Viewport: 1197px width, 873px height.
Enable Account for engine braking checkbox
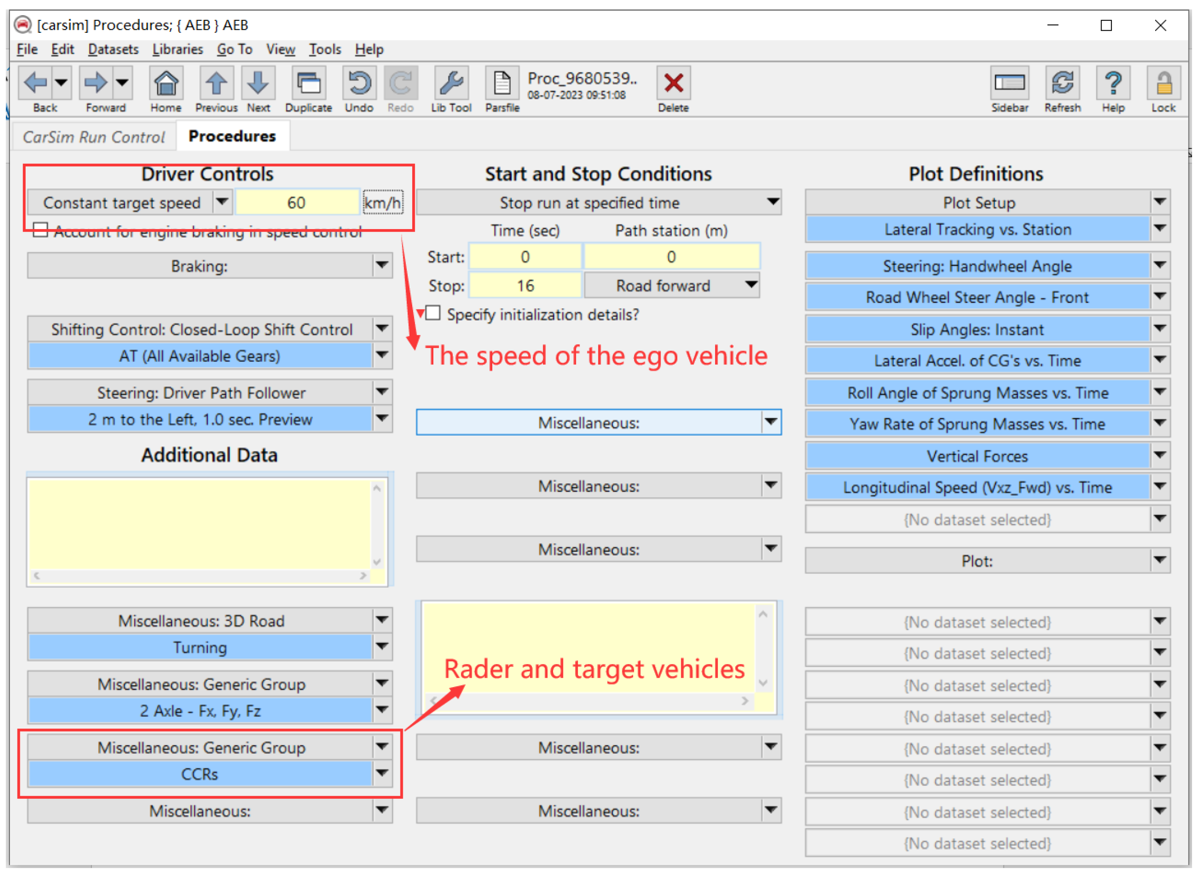click(x=40, y=230)
